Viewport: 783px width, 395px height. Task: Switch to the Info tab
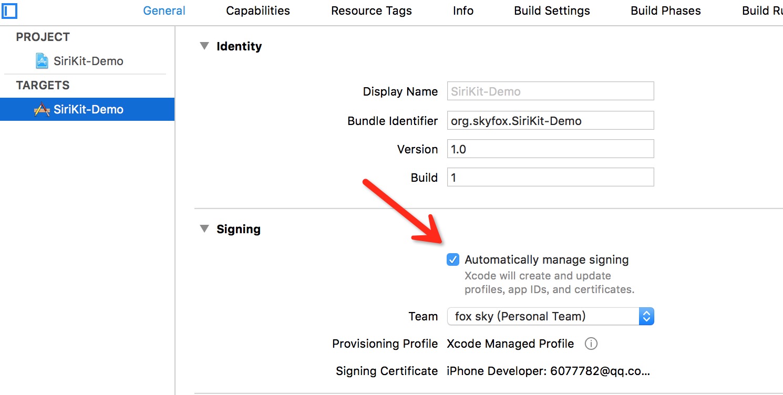pyautogui.click(x=463, y=11)
